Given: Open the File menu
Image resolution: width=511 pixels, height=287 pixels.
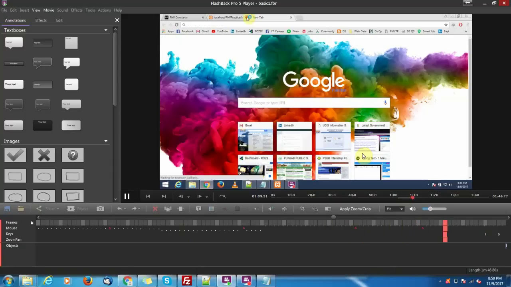Looking at the screenshot, I should tap(4, 10).
